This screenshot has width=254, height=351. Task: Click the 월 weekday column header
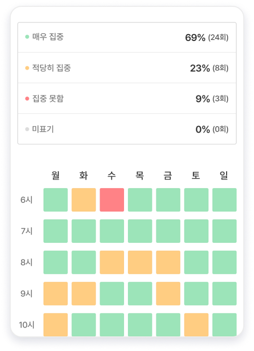point(56,175)
